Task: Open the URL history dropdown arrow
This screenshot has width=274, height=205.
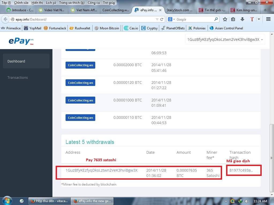Action: coord(157,19)
